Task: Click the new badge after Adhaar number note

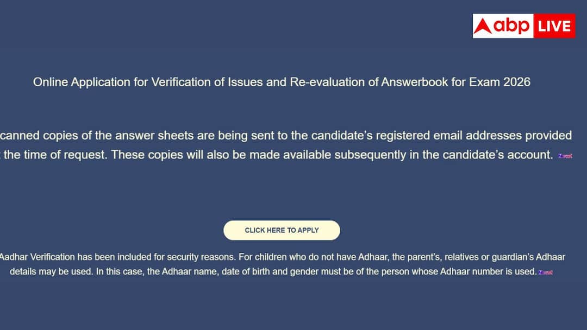Action: (546, 272)
